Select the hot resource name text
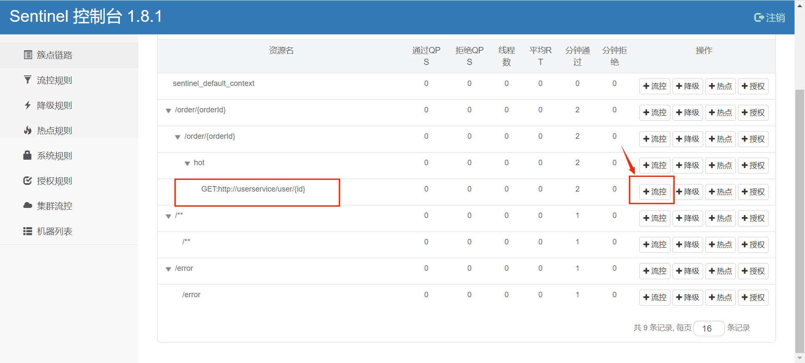The height and width of the screenshot is (363, 805). coord(199,163)
